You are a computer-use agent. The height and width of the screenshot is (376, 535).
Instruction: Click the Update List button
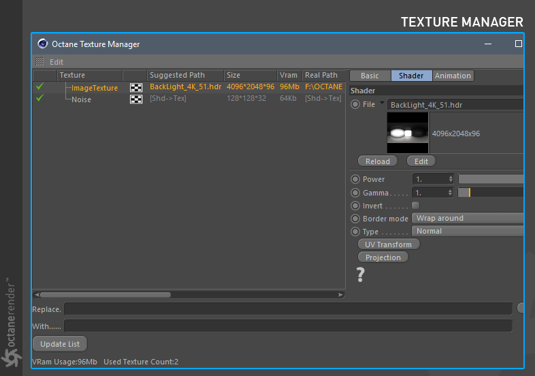(x=60, y=344)
